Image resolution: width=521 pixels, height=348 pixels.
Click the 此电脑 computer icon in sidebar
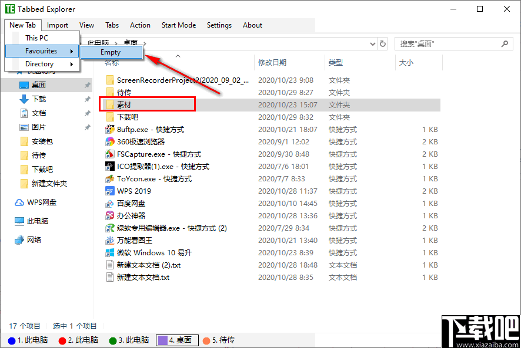tap(19, 221)
